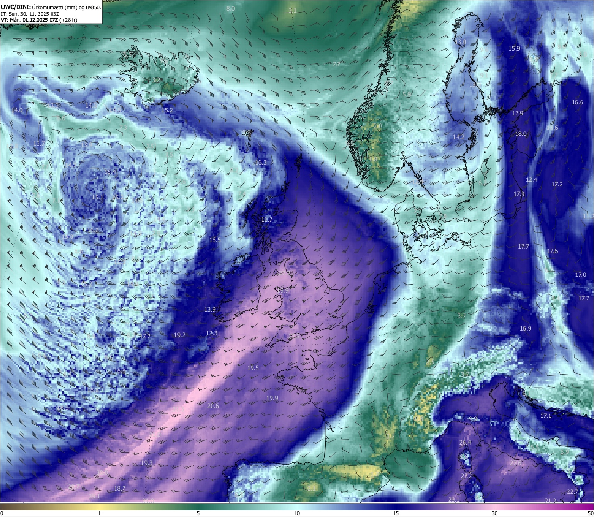Click the 3.1 value label
Screen dimensions: 594x517
tap(292, 10)
